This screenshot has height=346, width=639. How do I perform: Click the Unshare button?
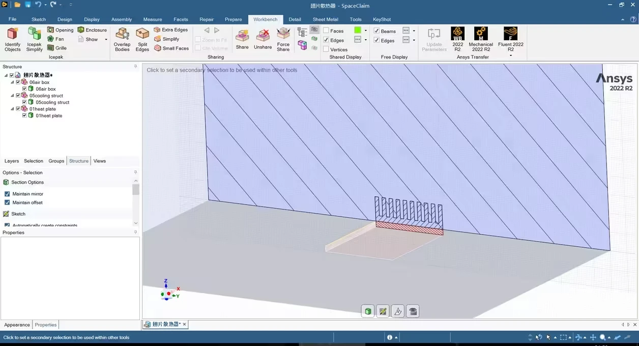click(x=263, y=40)
